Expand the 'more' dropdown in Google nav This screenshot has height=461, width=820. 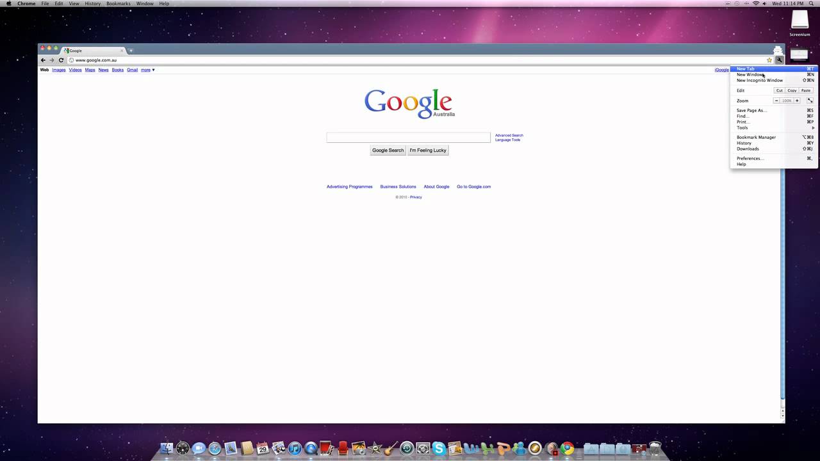click(148, 70)
